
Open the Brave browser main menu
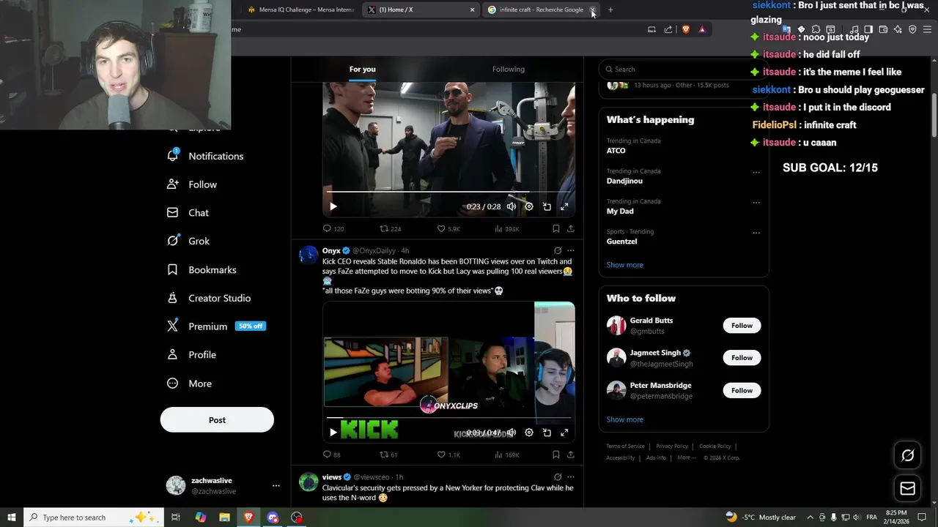(x=927, y=29)
